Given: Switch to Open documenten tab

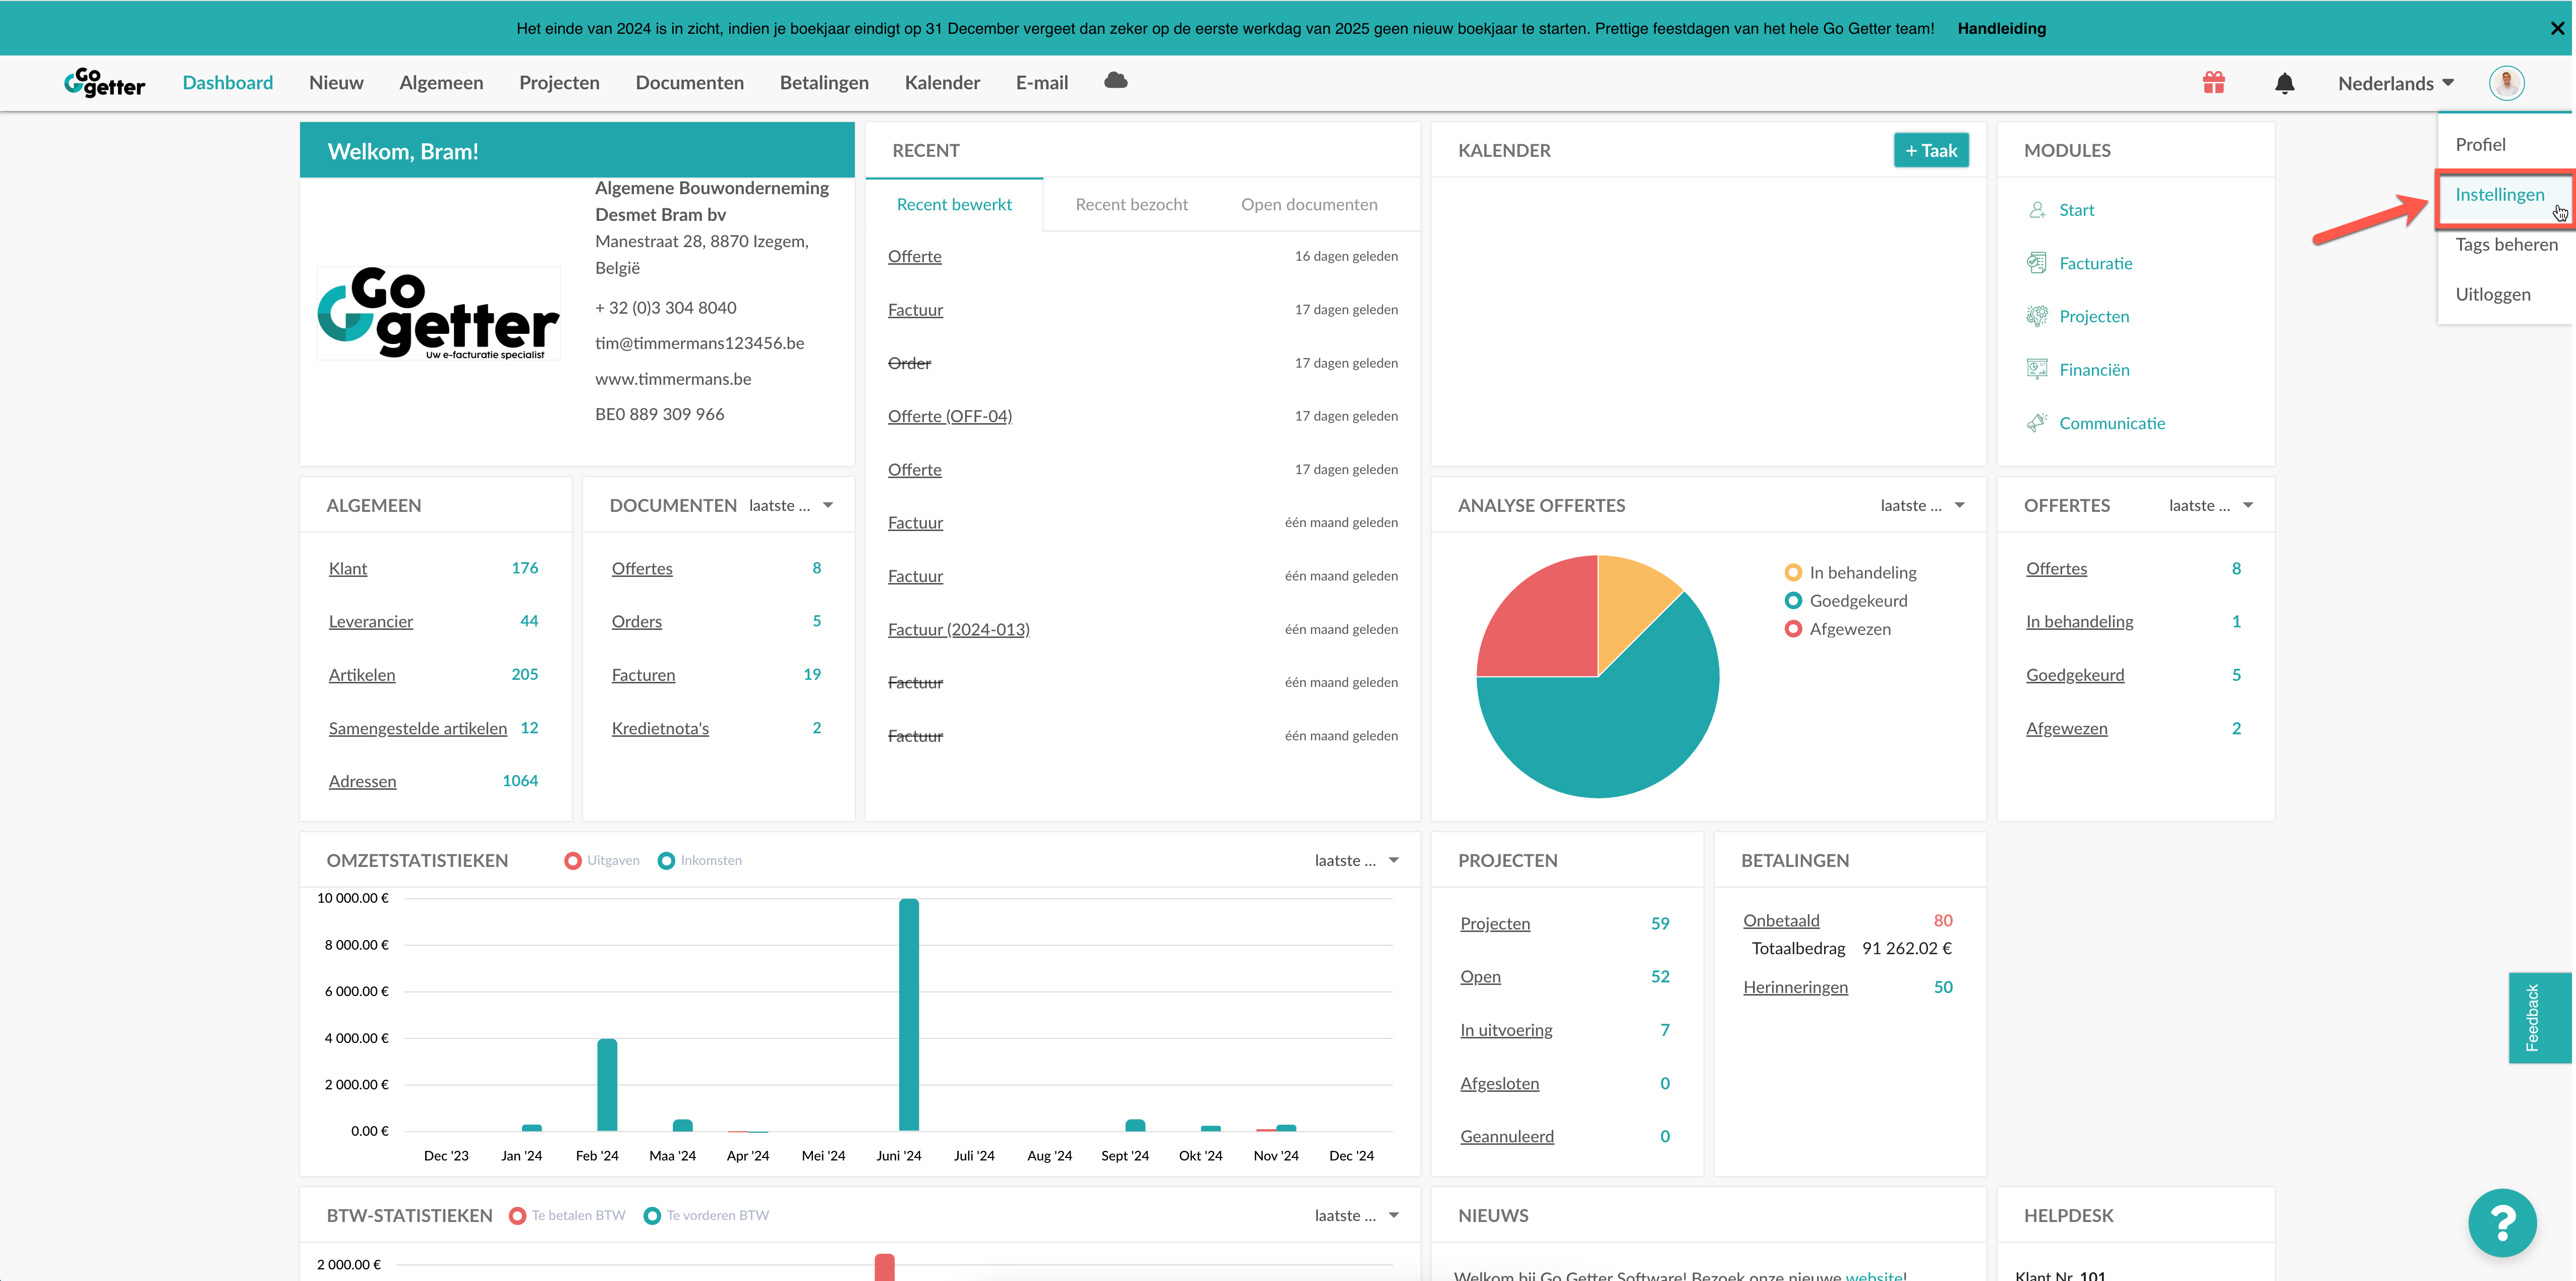Looking at the screenshot, I should 1309,205.
